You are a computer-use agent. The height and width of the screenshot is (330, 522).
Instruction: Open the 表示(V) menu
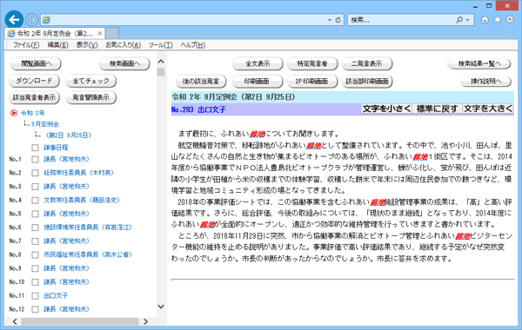(87, 45)
